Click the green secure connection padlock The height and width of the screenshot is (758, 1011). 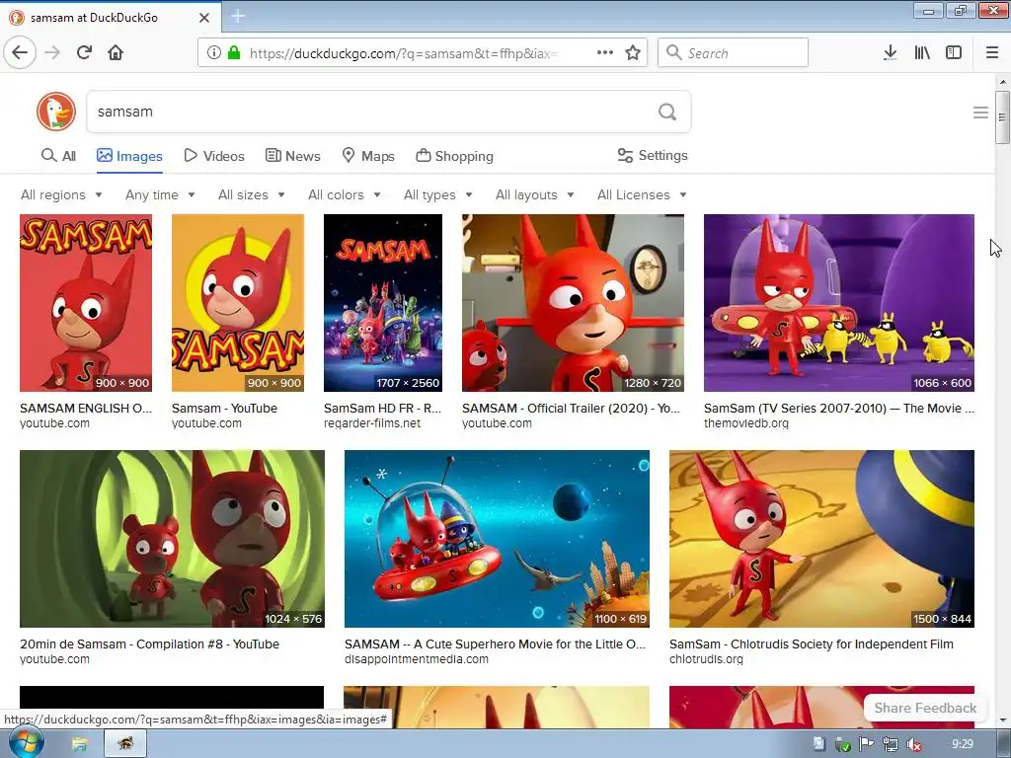[233, 53]
